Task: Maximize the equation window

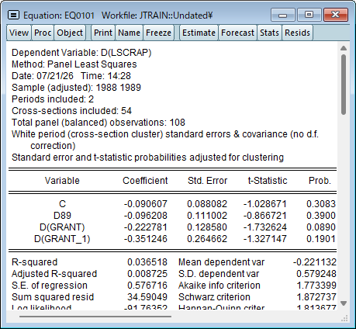Action: tap(309, 15)
